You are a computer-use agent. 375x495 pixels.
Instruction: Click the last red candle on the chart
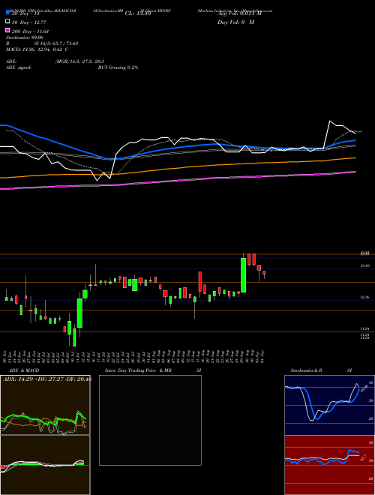coord(264,273)
